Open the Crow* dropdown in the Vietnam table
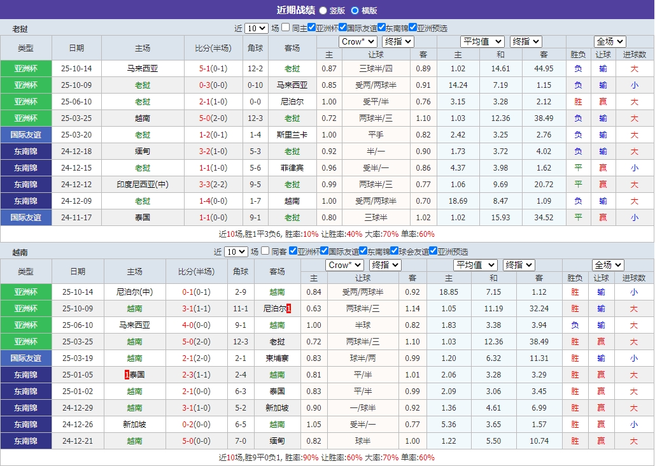Screen dimensions: 655x466 coord(344,264)
